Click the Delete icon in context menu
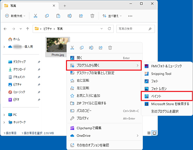 click(110, 48)
